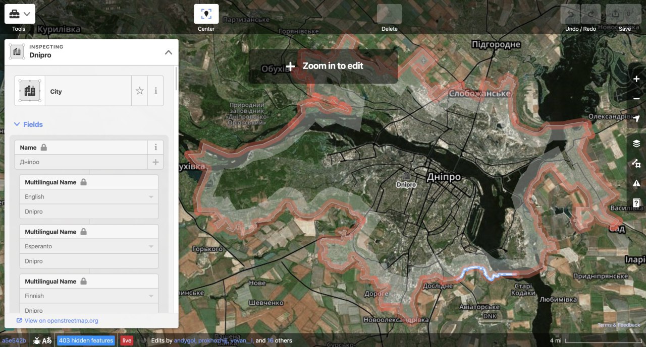The height and width of the screenshot is (347, 646).
Task: Open the background layers panel
Action: click(x=636, y=144)
